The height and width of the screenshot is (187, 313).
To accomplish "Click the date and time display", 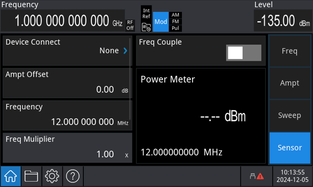I will point(293,176).
